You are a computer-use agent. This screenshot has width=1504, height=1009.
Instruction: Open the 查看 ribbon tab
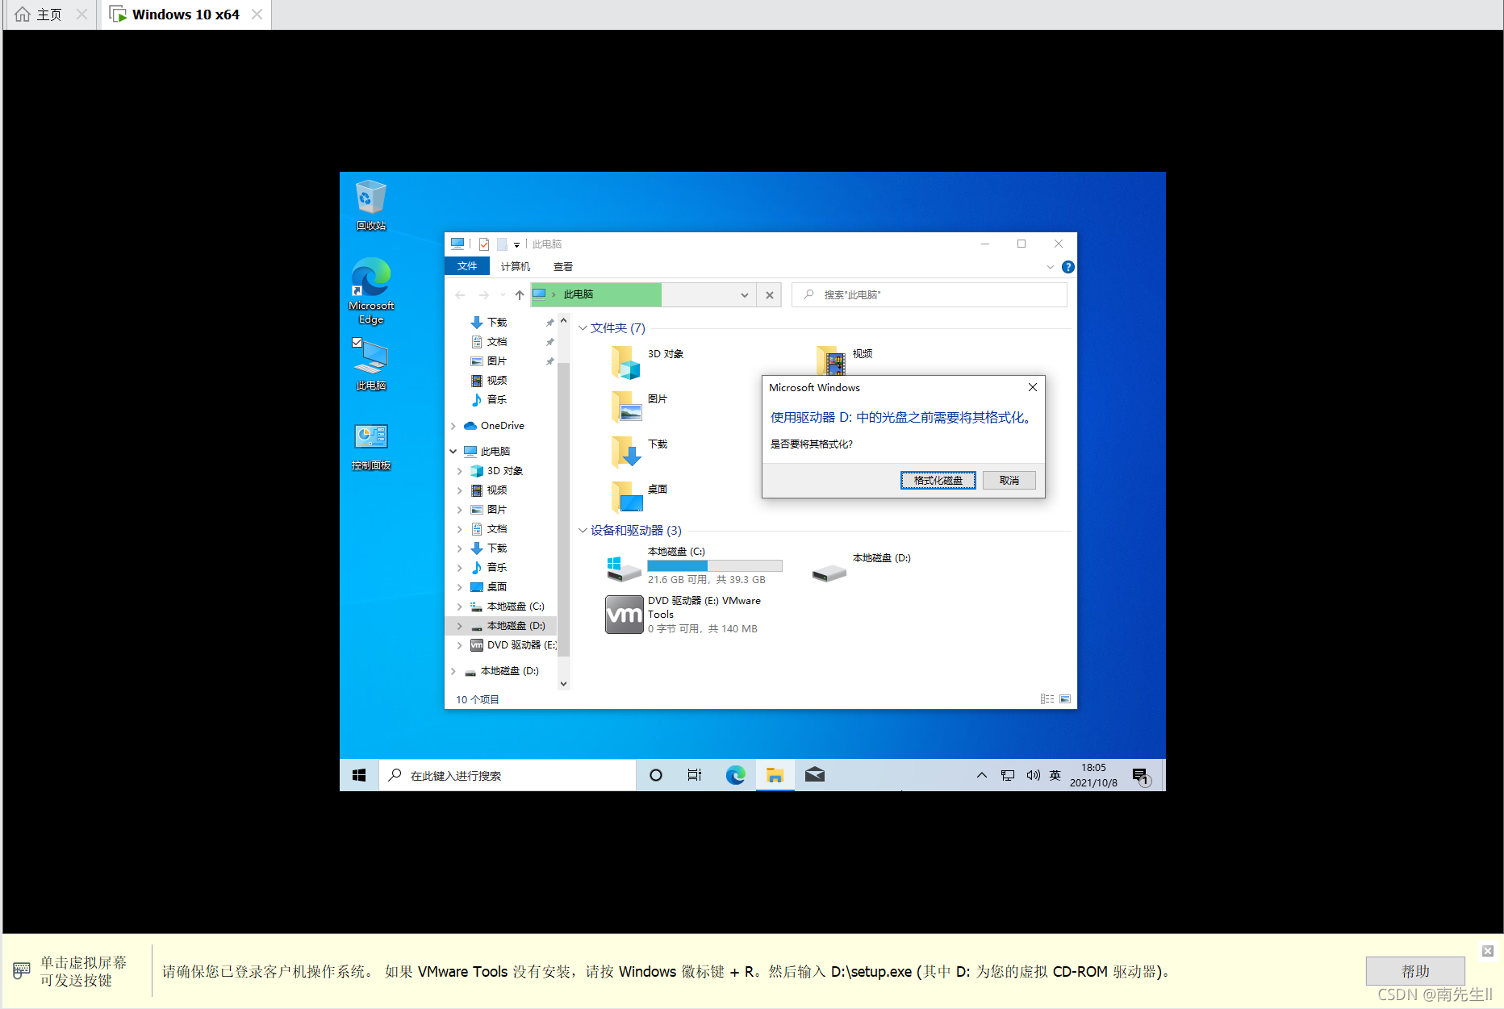tap(563, 266)
